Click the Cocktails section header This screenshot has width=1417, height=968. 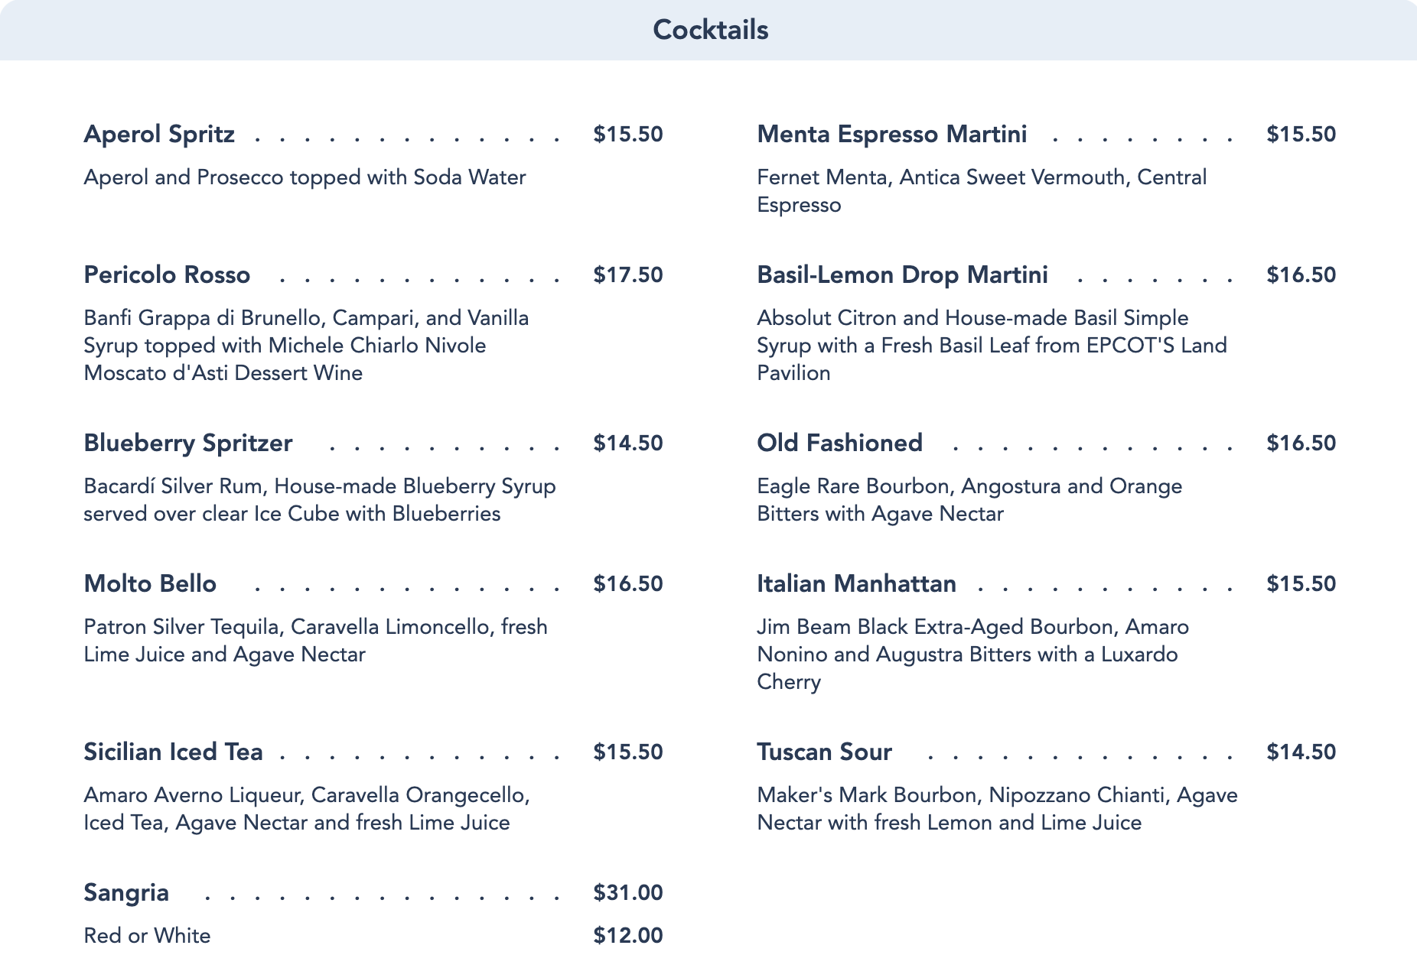(x=710, y=30)
